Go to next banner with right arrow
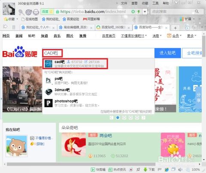Image resolution: width=206 pixels, height=173 pixels. [143, 118]
